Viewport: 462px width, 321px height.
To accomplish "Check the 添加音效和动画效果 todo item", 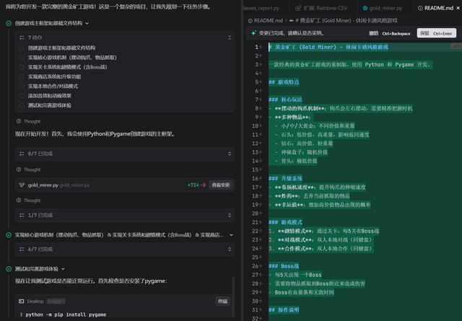I will pyautogui.click(x=22, y=95).
